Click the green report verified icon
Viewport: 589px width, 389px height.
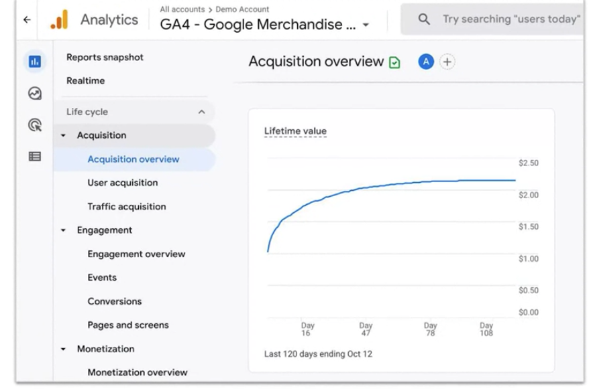394,62
